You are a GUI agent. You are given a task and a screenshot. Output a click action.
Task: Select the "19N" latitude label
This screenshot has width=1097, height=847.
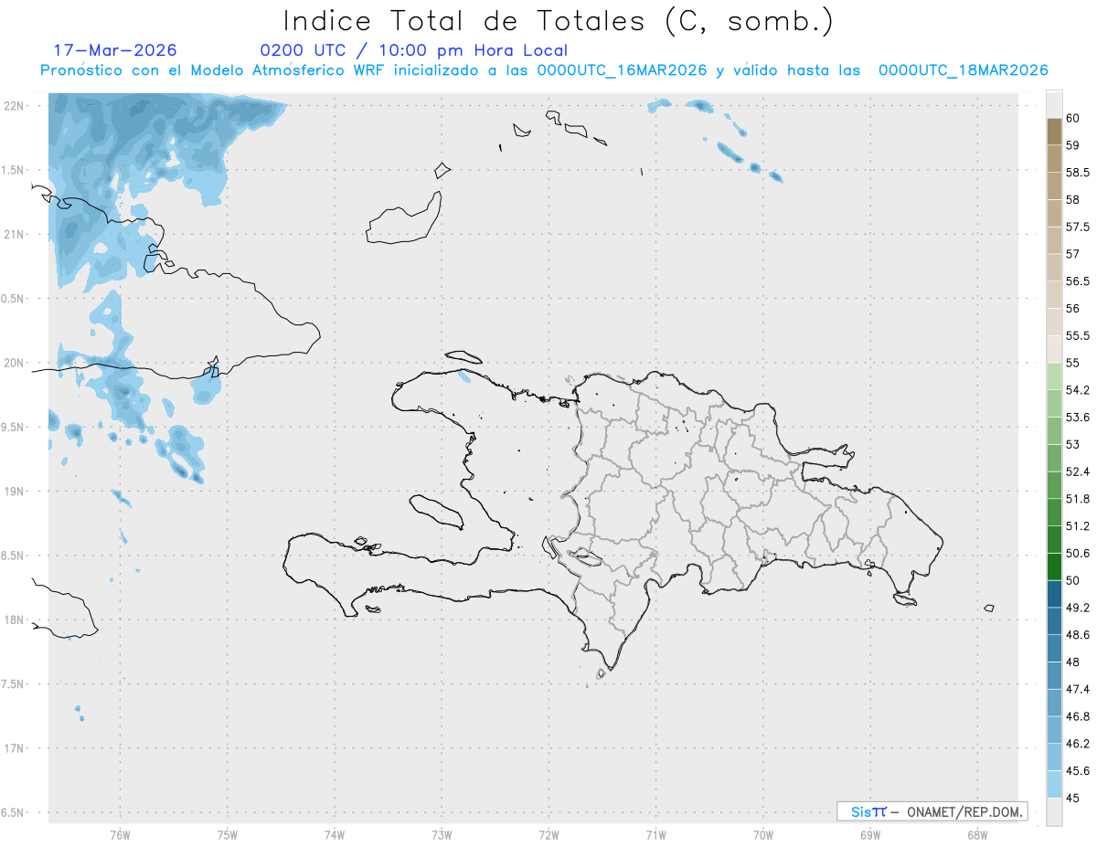point(16,492)
